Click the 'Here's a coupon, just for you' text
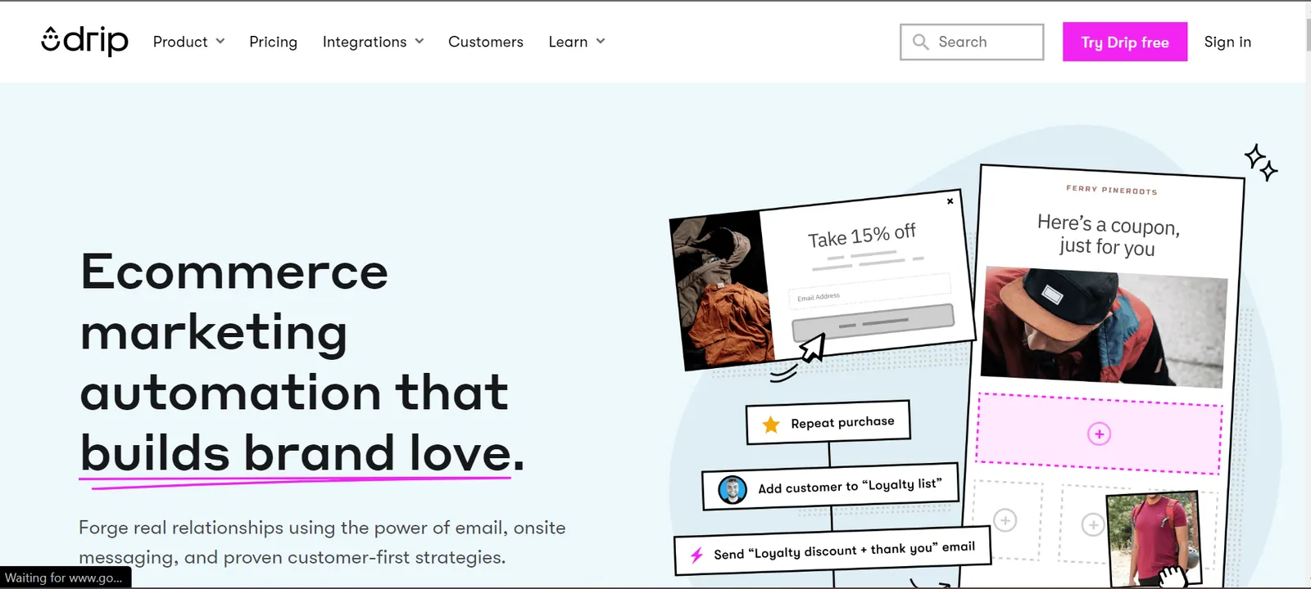 (1108, 235)
